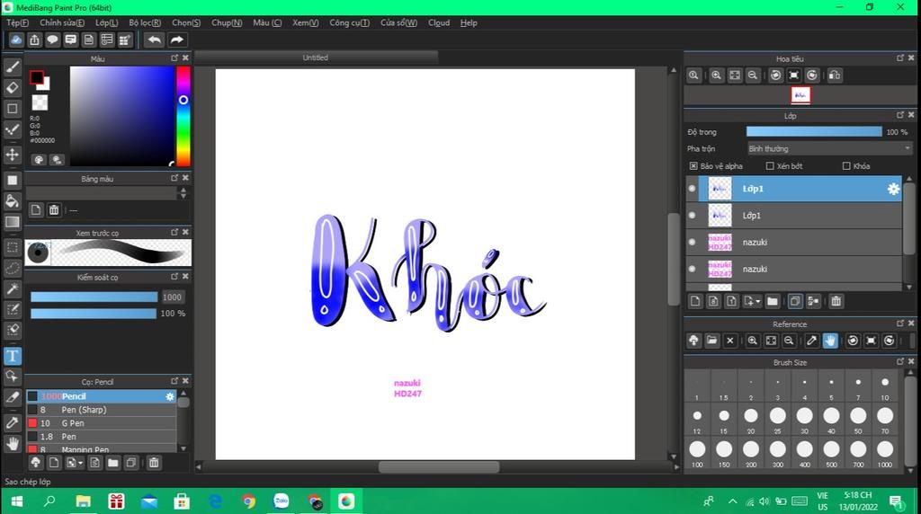The image size is (921, 514).
Task: Select the Hand pan tool
Action: (13, 444)
